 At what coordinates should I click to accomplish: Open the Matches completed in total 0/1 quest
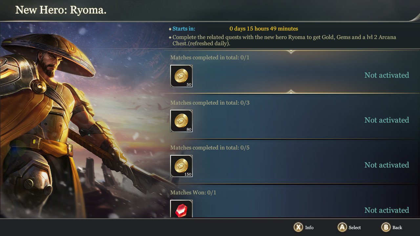(292, 71)
